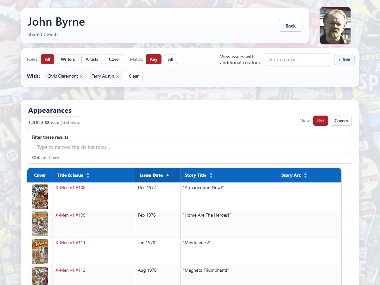The height and width of the screenshot is (285, 380).
Task: Switch to the List view
Action: pyautogui.click(x=320, y=121)
